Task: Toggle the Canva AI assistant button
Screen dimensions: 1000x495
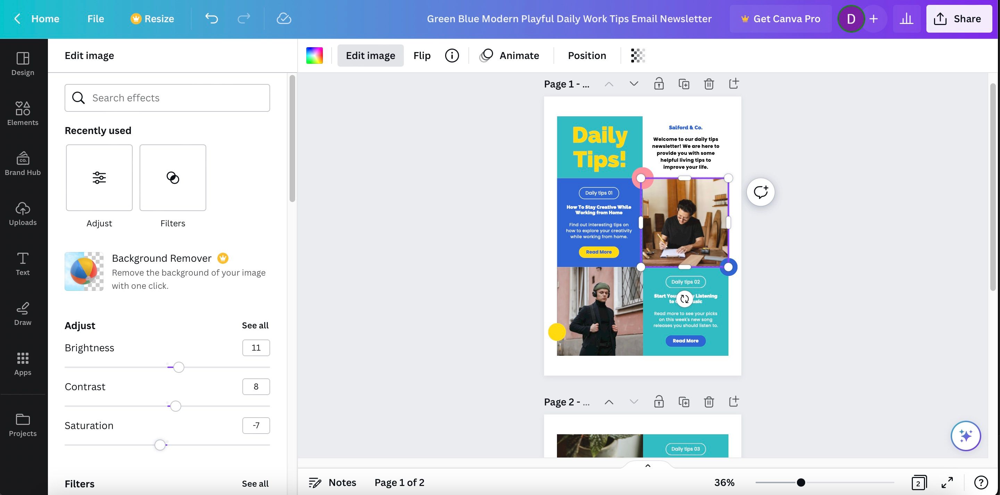Action: [x=965, y=436]
